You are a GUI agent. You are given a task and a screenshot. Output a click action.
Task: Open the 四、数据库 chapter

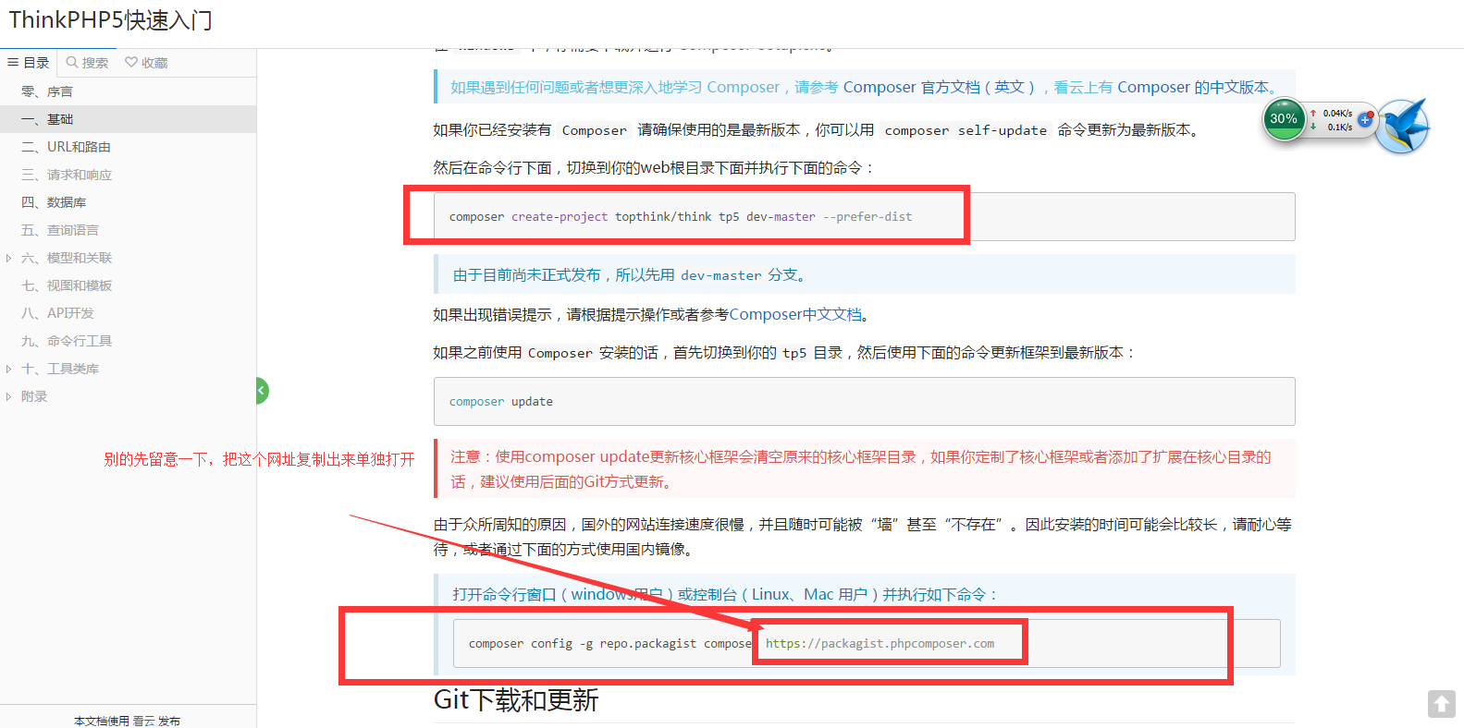tap(128, 202)
